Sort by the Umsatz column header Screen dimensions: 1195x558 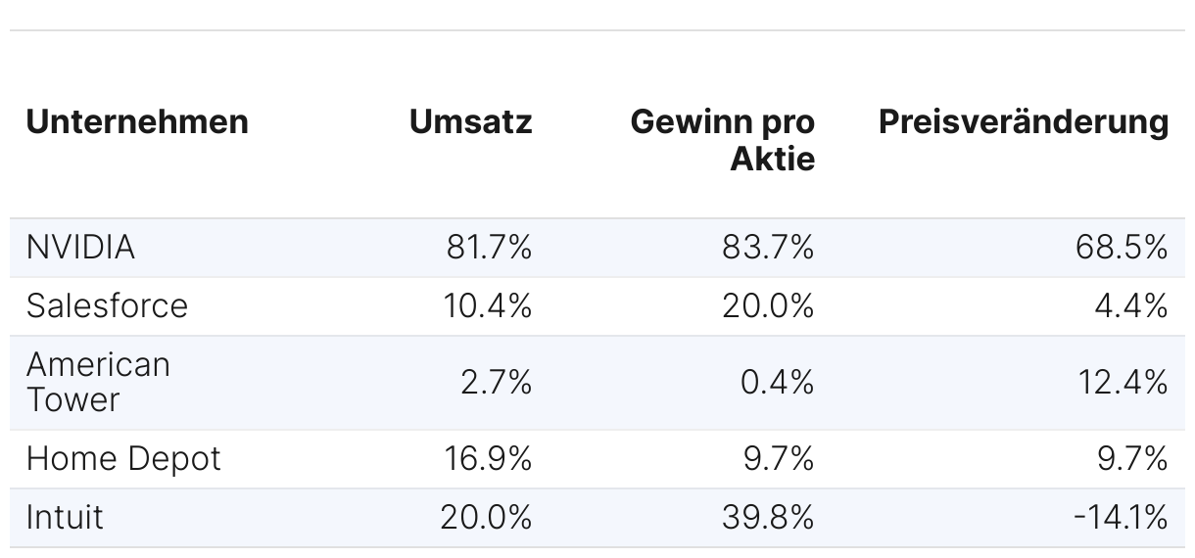tap(470, 122)
